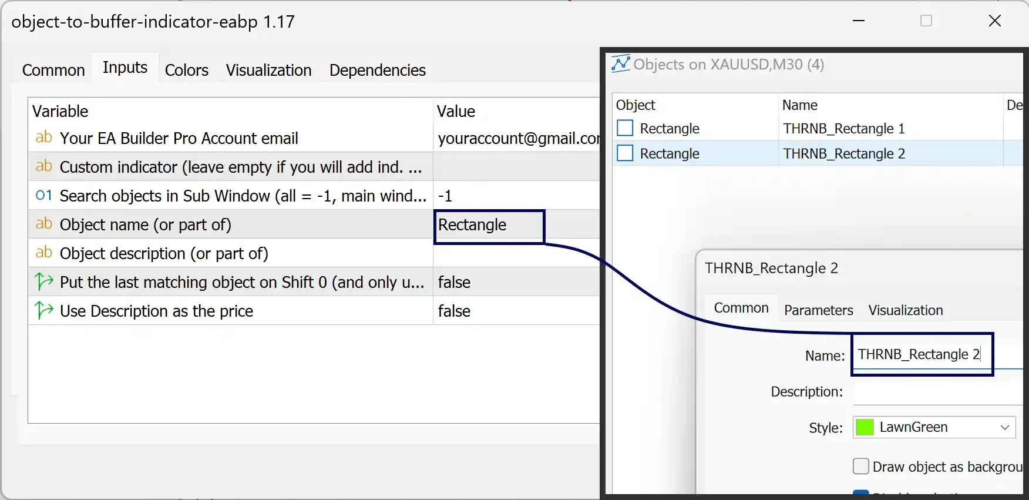Open the Visualization tab in indicator dialog

tap(268, 70)
